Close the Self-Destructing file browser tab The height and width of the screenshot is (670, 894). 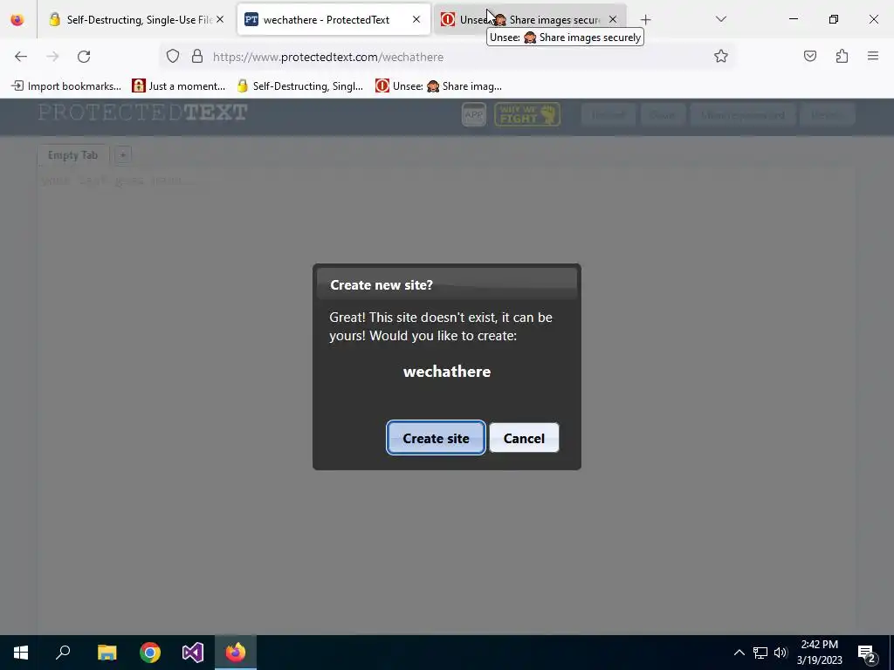coord(220,19)
